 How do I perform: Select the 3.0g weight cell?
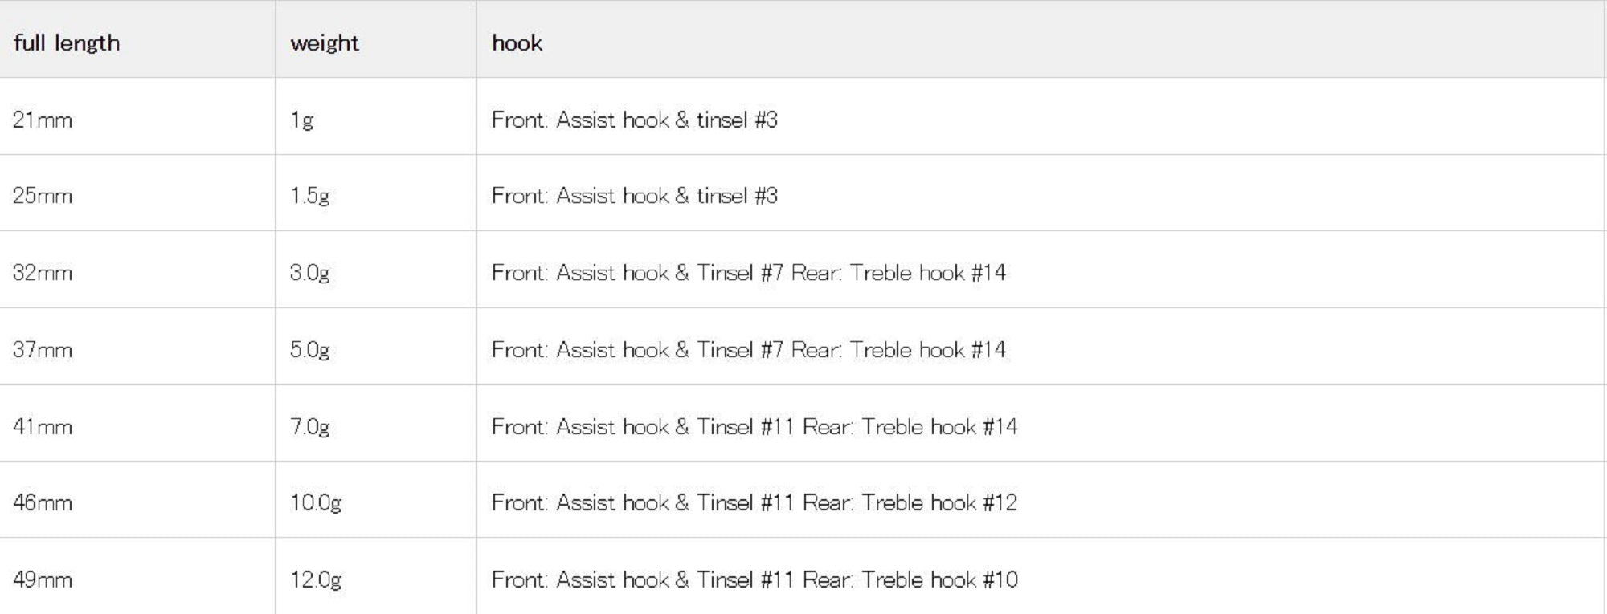pos(310,273)
